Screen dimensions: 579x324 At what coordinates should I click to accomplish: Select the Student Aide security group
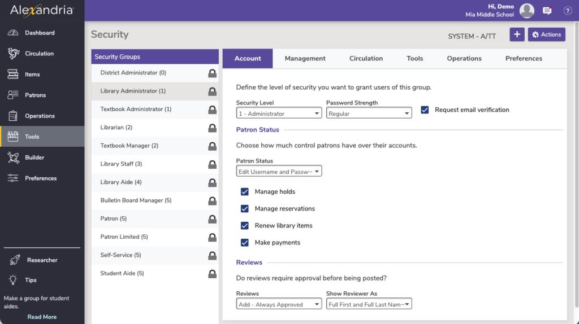[122, 274]
